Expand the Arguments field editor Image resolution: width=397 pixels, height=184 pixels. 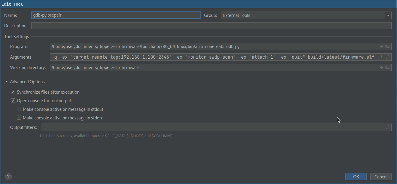pos(387,57)
